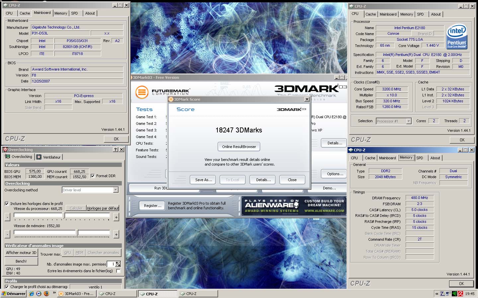Click Horloges par défaut button
This screenshot has width=478, height=298.
[103, 208]
